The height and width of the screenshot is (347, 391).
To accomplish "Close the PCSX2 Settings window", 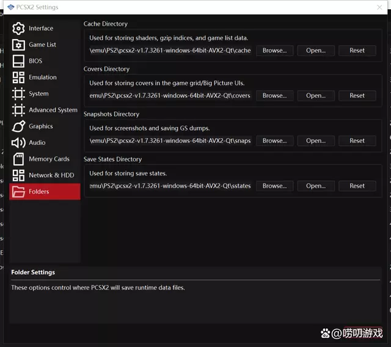I will pyautogui.click(x=379, y=7).
